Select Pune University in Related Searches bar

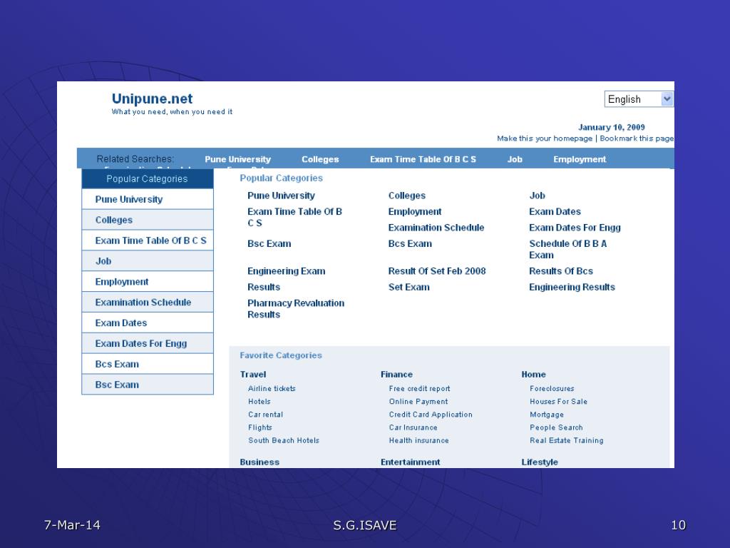tap(237, 159)
